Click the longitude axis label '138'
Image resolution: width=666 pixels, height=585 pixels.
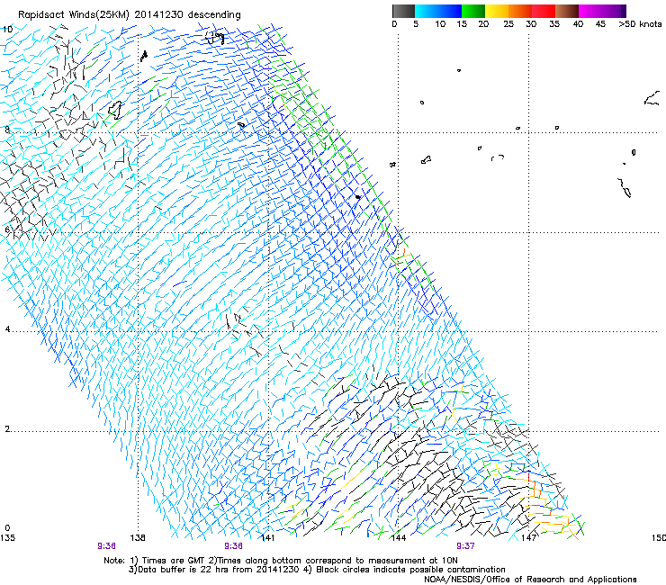pyautogui.click(x=138, y=538)
